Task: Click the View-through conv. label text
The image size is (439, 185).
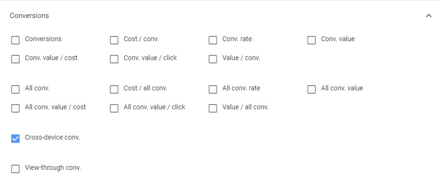Action: 53,167
